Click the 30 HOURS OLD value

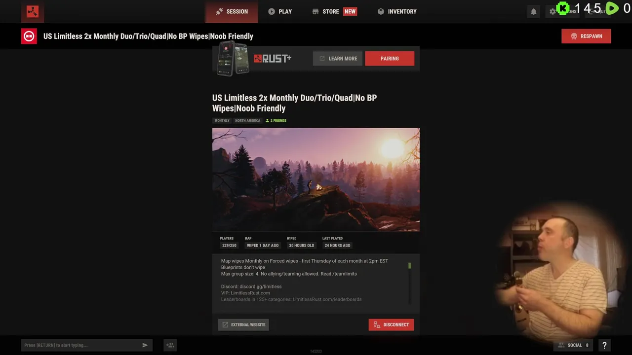(x=302, y=246)
